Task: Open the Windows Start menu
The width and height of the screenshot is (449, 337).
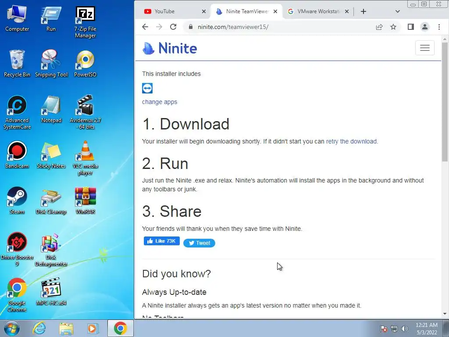Action: pyautogui.click(x=11, y=328)
